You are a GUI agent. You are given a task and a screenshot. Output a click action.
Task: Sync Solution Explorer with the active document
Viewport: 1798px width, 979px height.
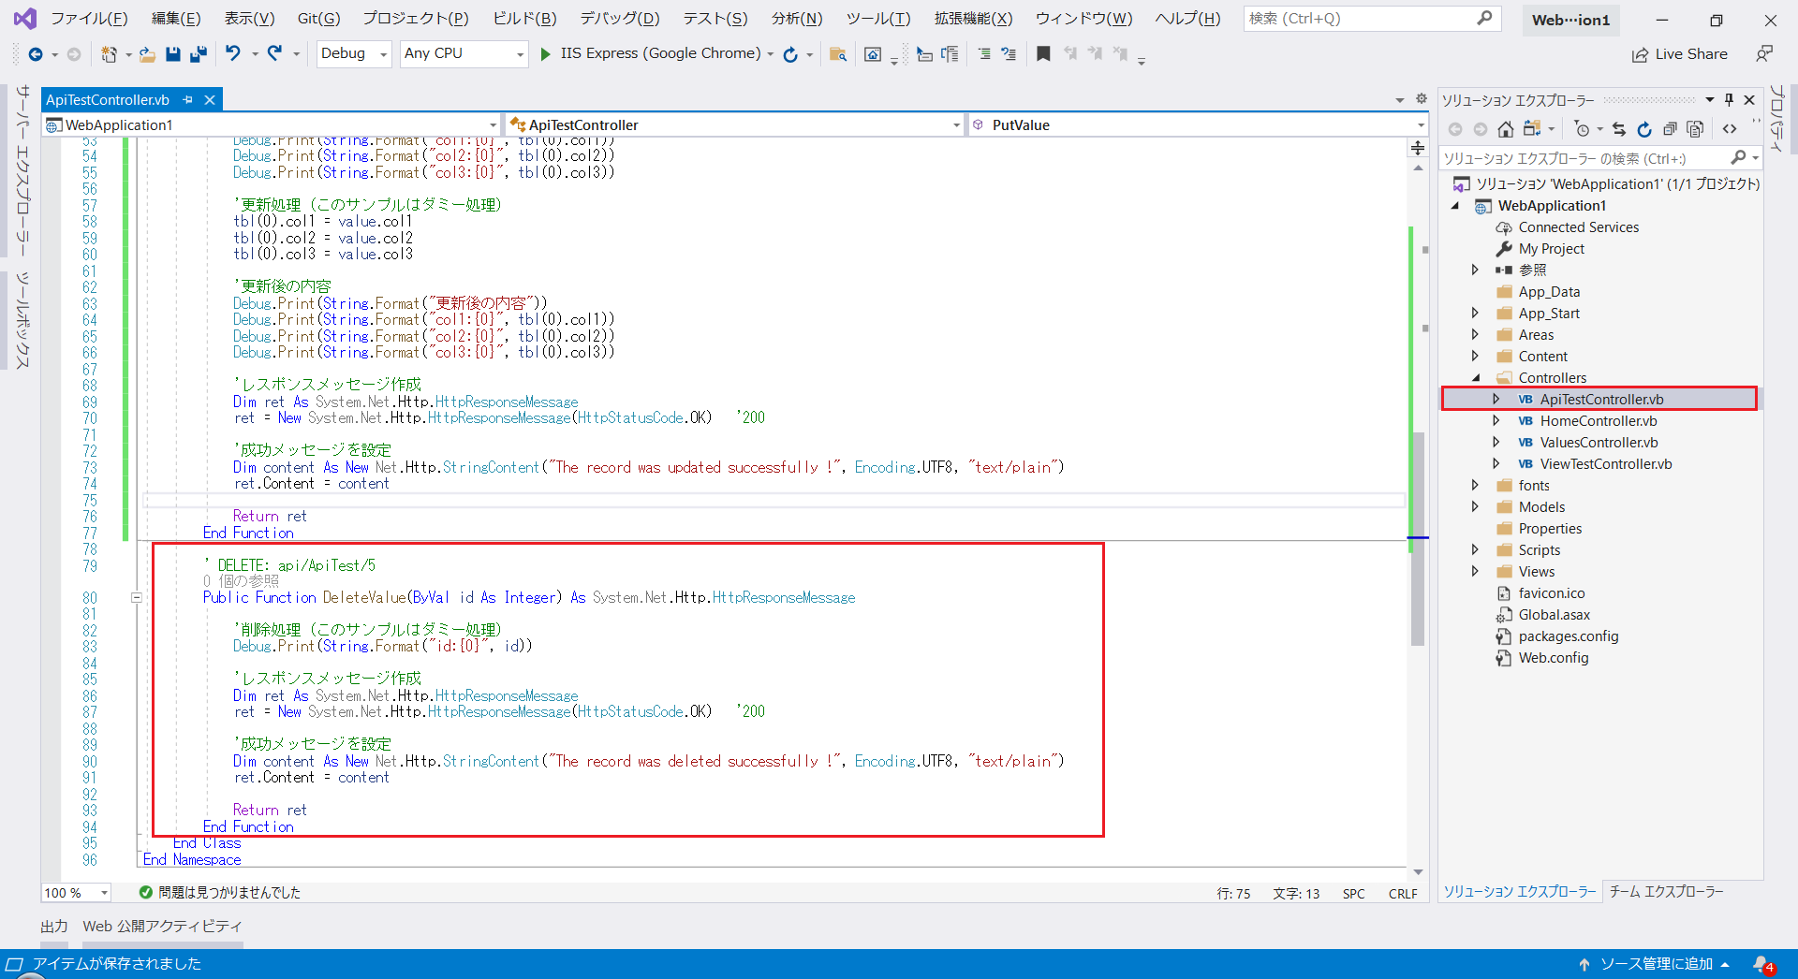(1620, 129)
